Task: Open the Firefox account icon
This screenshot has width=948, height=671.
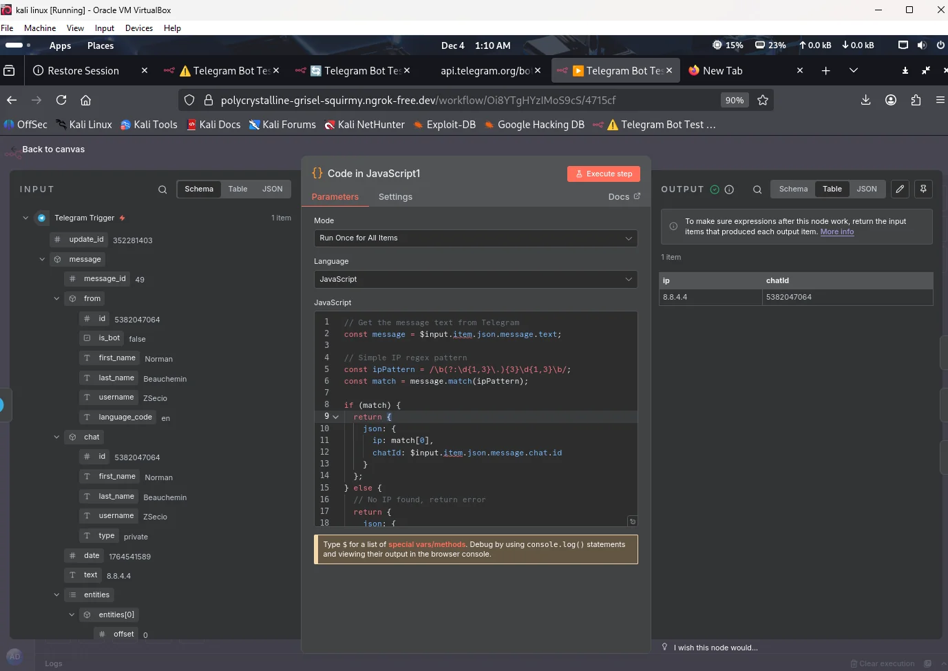Action: tap(891, 100)
